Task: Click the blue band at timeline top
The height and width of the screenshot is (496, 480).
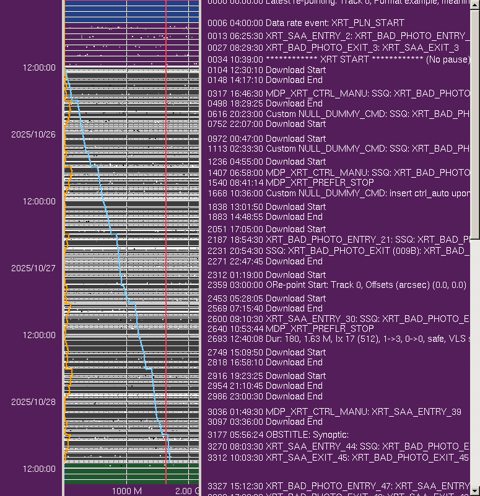Action: pyautogui.click(x=131, y=12)
